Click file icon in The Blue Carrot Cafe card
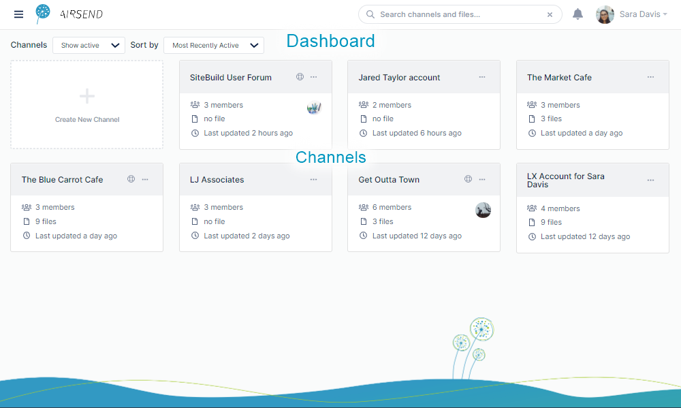This screenshot has width=681, height=408. coord(27,221)
